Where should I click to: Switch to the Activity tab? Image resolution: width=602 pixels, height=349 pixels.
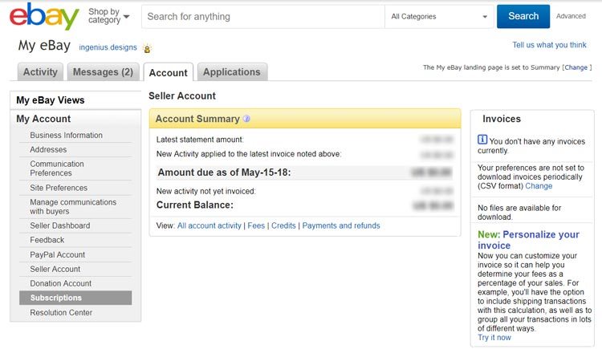pyautogui.click(x=40, y=71)
